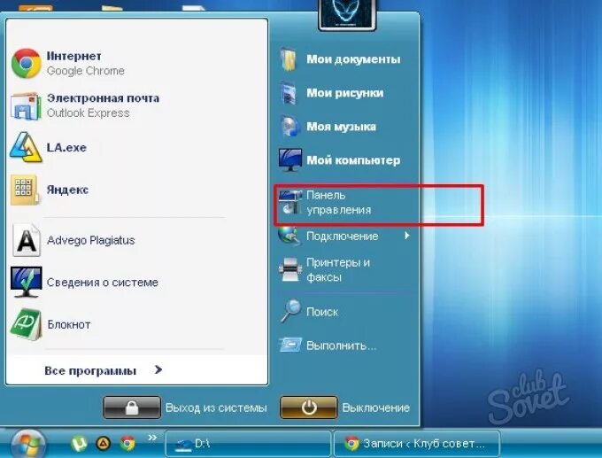Launch Chrome from quick launch bar
The image size is (602, 458).
(x=127, y=444)
